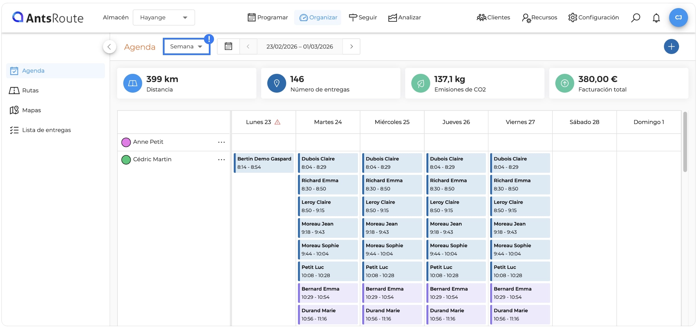
Task: Open notifications bell icon
Action: tap(656, 18)
